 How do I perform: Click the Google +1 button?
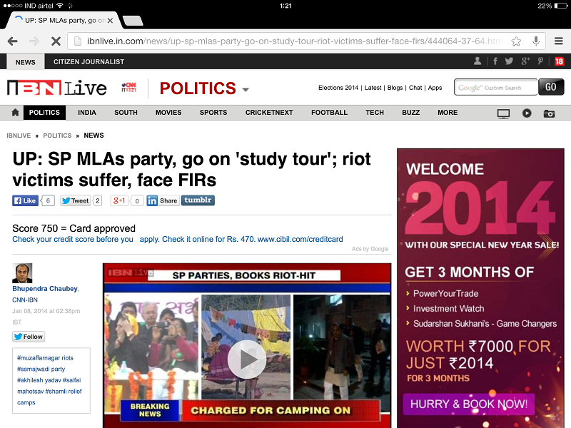119,200
